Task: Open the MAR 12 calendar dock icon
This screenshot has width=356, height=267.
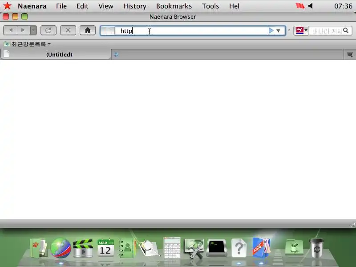Action: 105,248
